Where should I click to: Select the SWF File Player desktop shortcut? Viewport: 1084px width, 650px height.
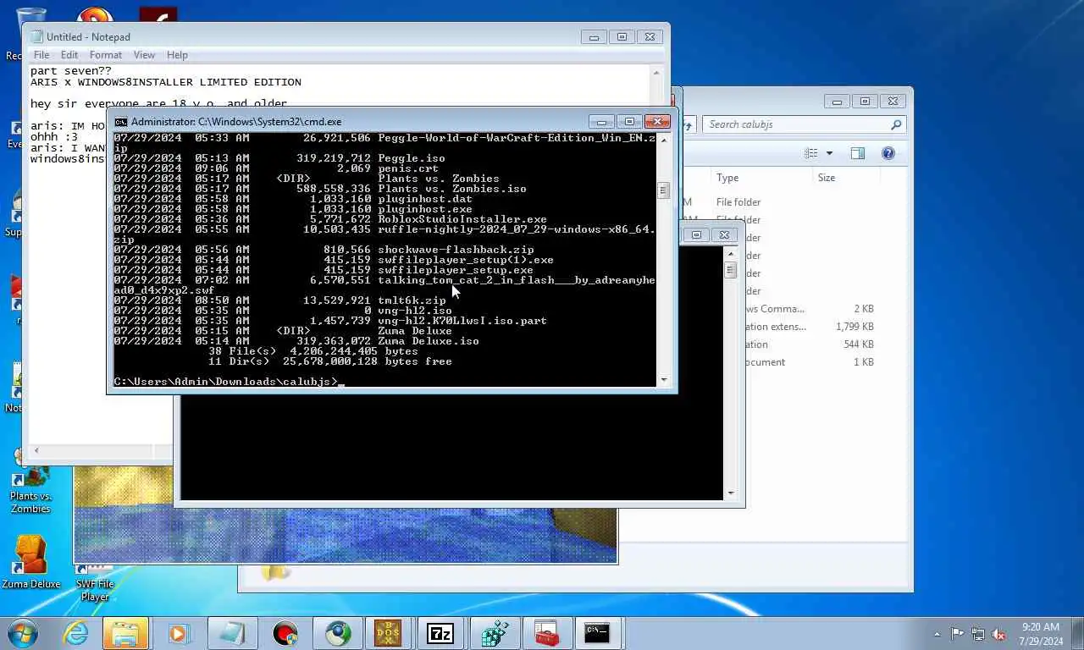(x=94, y=582)
